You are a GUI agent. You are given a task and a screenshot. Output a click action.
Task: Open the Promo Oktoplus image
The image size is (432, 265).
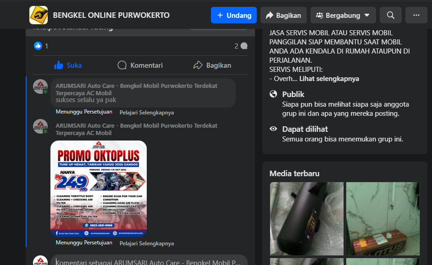99,189
